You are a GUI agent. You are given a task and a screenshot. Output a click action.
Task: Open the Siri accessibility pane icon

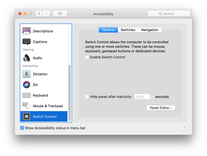(27, 85)
